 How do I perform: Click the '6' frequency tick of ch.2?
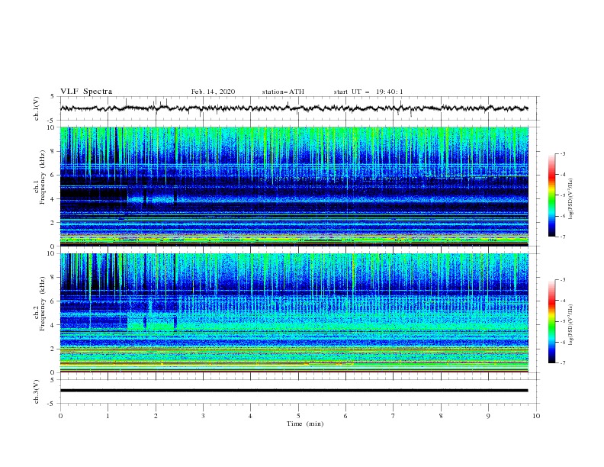53,301
